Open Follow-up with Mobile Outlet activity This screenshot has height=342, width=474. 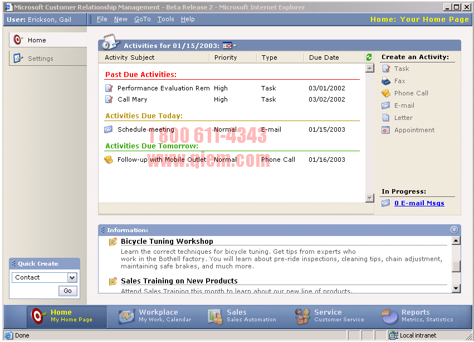click(162, 160)
